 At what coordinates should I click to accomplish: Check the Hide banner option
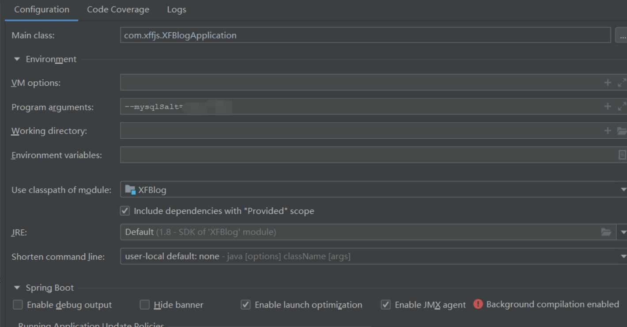pos(144,305)
